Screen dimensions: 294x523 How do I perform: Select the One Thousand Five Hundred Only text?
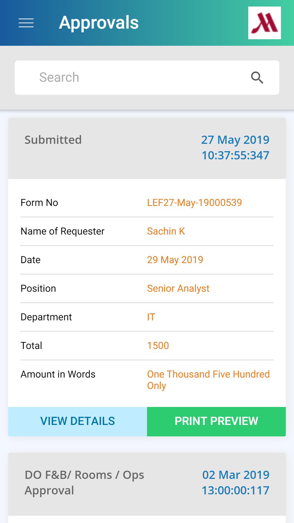coord(208,380)
